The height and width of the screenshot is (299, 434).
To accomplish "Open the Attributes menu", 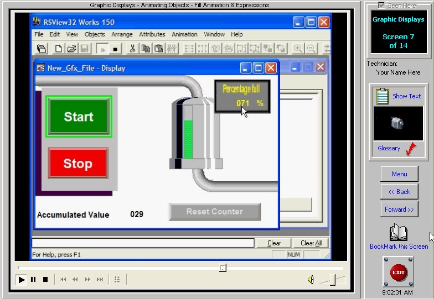I will (152, 34).
